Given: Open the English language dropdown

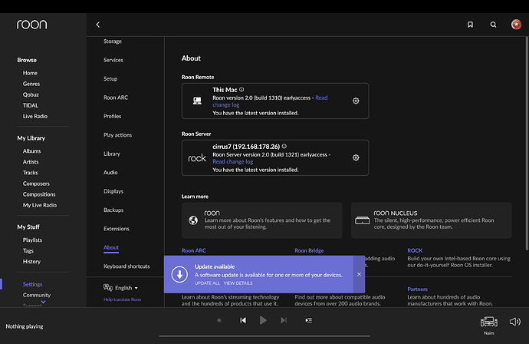Looking at the screenshot, I should coord(127,288).
